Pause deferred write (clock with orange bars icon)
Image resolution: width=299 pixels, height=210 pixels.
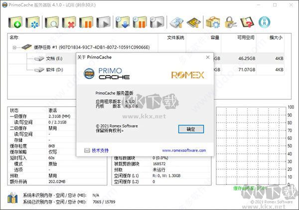click(x=140, y=22)
